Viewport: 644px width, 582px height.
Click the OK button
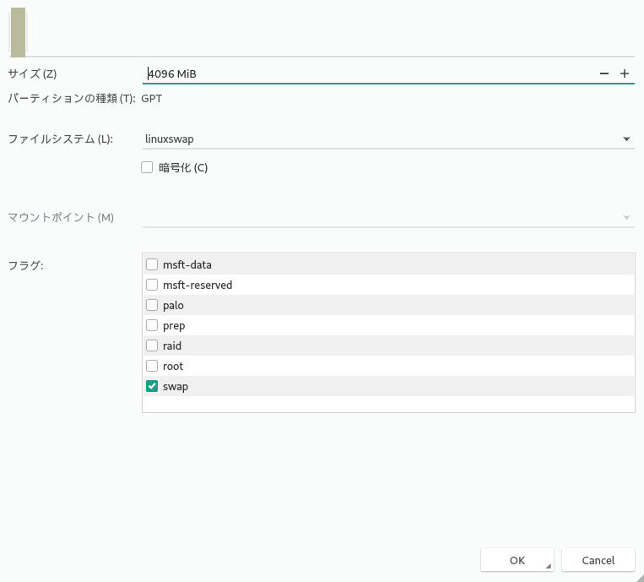coord(517,560)
